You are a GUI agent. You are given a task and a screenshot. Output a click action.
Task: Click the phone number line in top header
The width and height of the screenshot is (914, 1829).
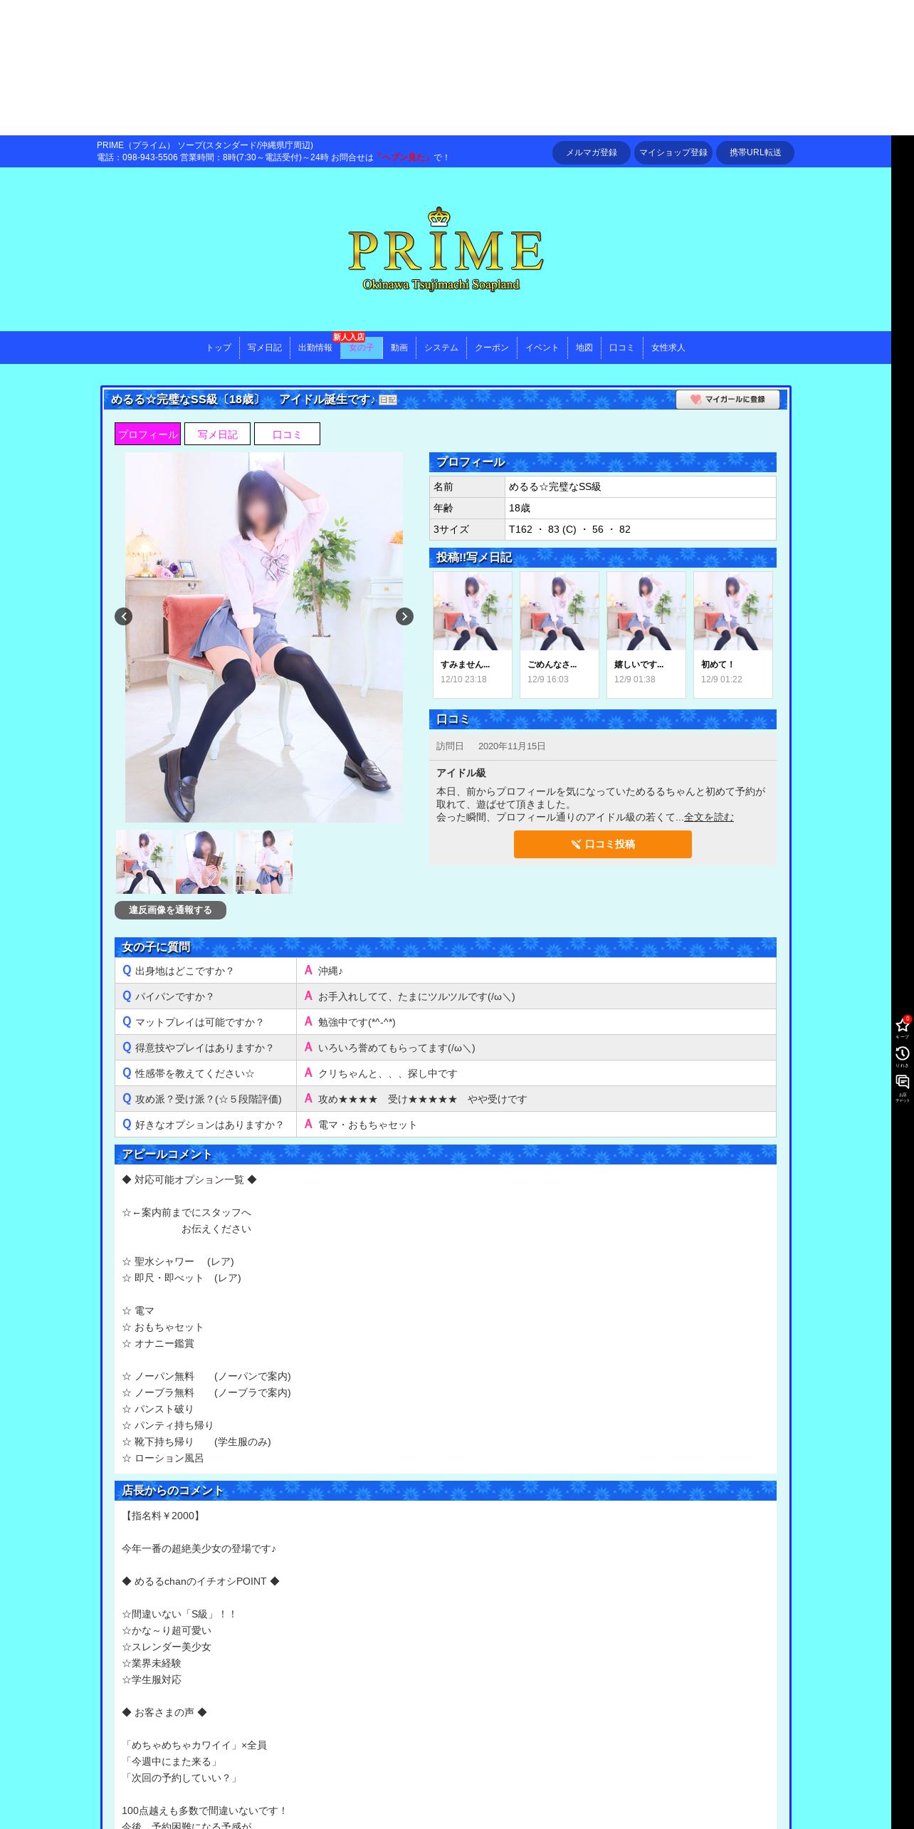click(x=273, y=157)
